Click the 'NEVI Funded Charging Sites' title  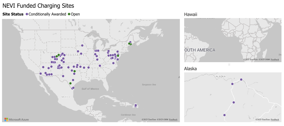[x=38, y=6]
